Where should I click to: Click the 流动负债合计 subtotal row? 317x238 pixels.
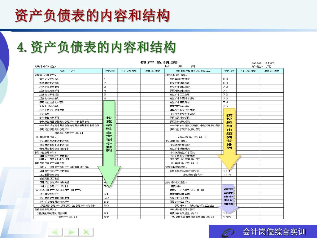tap(193, 137)
